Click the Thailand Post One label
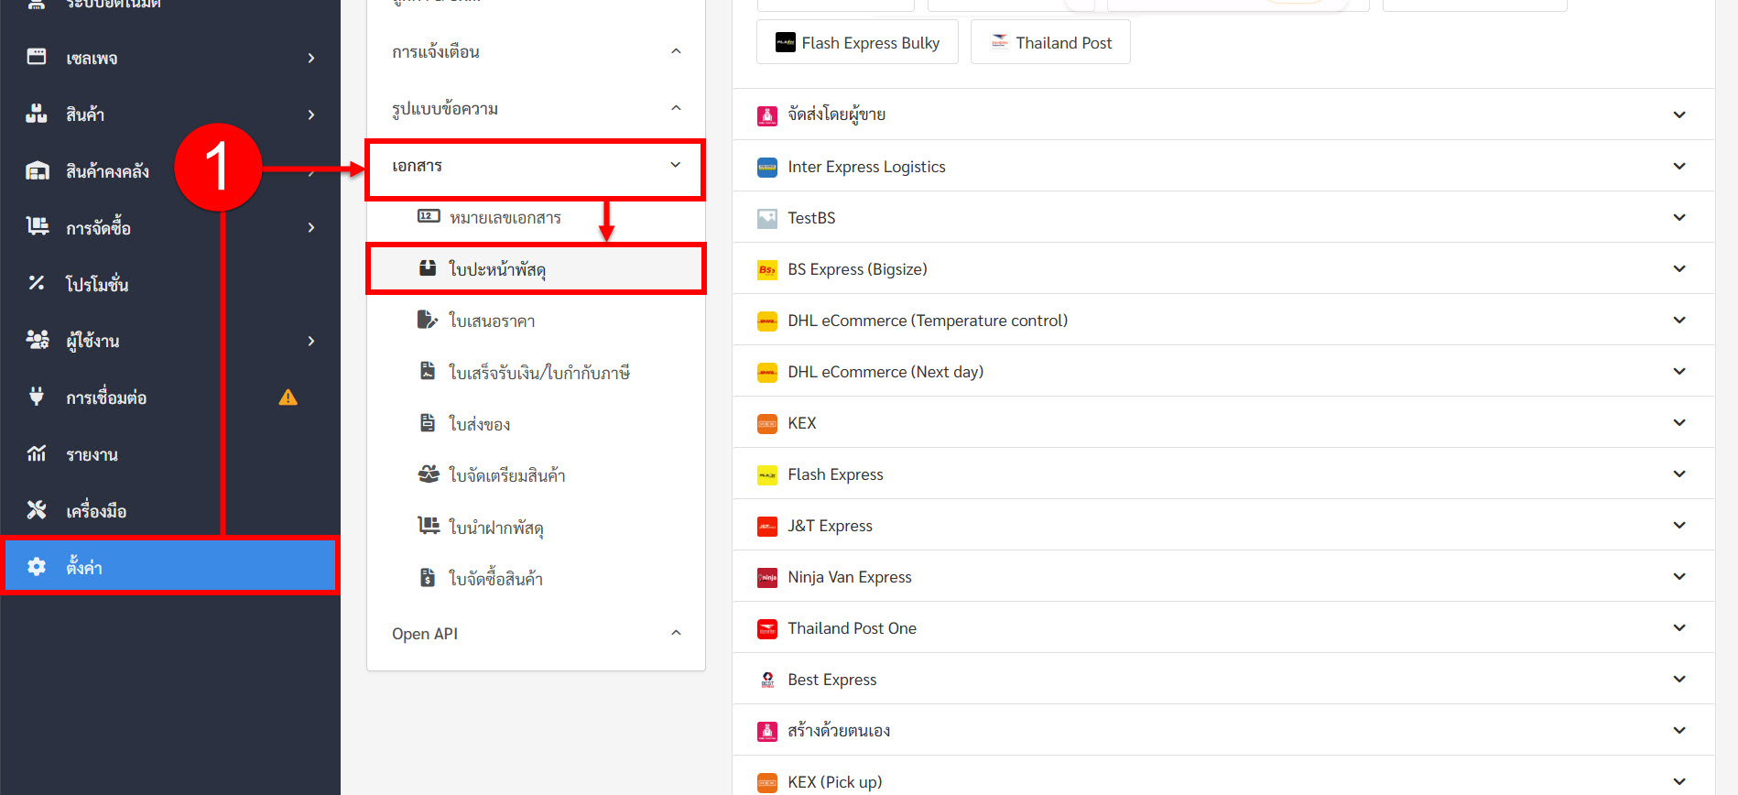 (x=853, y=628)
